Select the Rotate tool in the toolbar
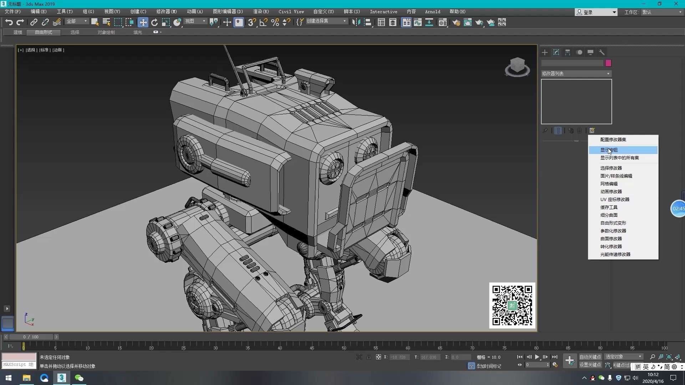 pyautogui.click(x=154, y=22)
